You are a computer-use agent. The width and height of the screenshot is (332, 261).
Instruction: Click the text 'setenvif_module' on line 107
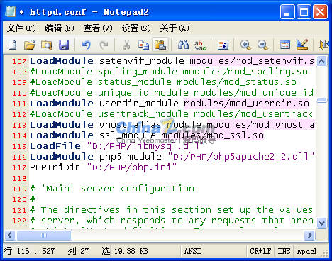(x=141, y=61)
